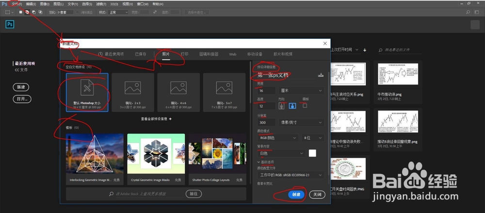Select the 横向 4 x 6 preset
Screen dimensions: 485x213
[x=178, y=92]
